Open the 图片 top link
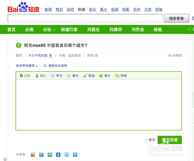This screenshot has height=161, width=194. [104, 9]
